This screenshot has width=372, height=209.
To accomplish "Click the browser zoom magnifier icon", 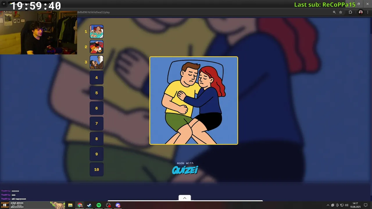I will click(x=334, y=12).
